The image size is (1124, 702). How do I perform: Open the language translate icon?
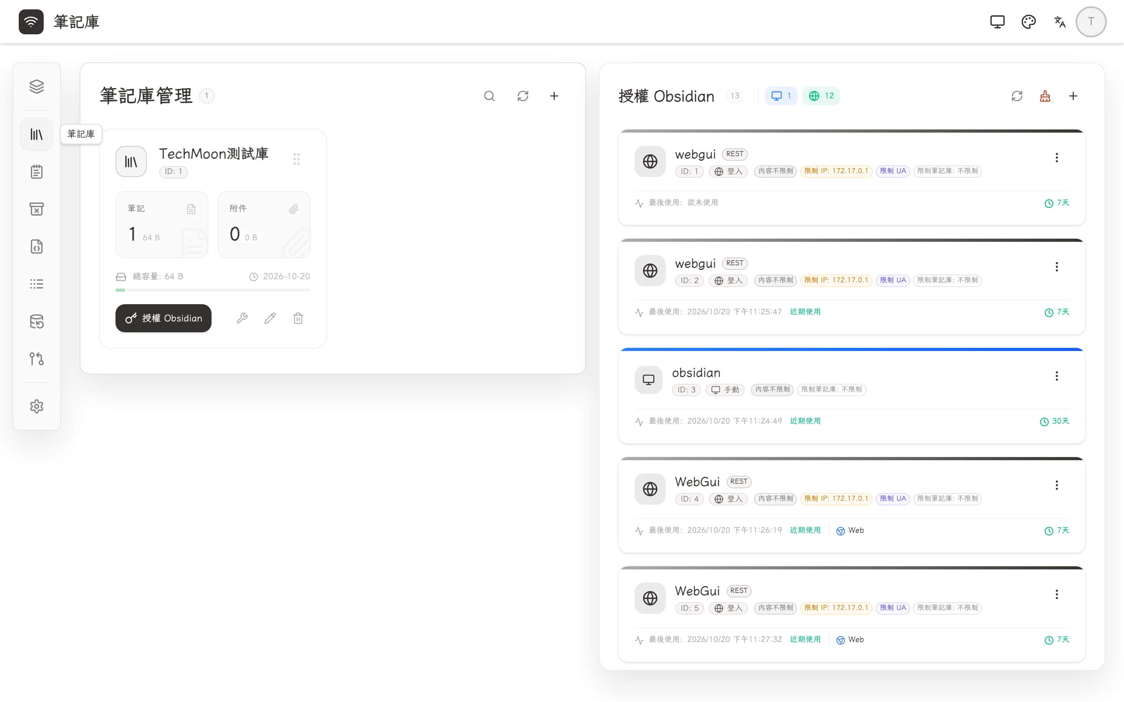tap(1060, 22)
